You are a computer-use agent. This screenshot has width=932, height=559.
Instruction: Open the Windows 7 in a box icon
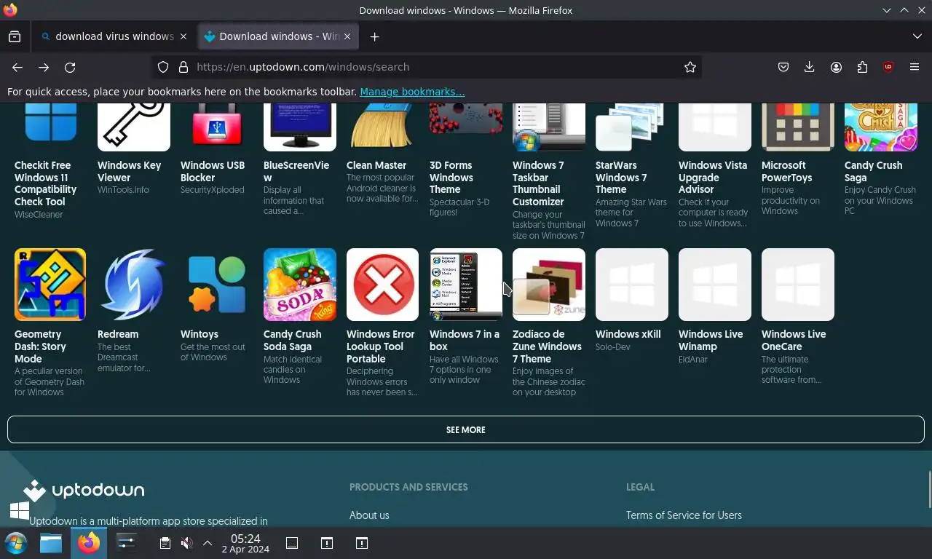(x=465, y=285)
